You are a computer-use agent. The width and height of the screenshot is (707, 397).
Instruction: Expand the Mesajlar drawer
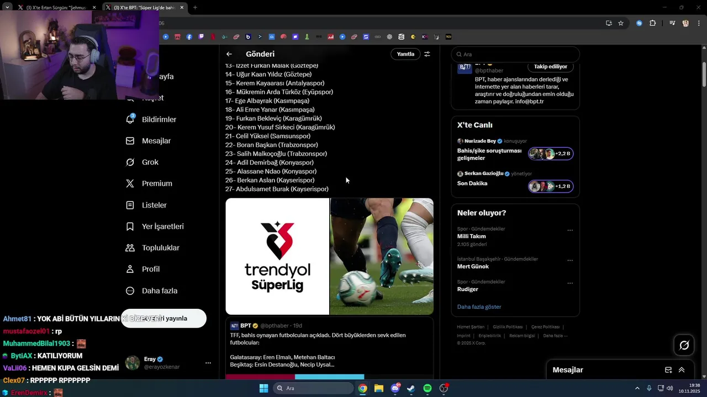(682, 370)
